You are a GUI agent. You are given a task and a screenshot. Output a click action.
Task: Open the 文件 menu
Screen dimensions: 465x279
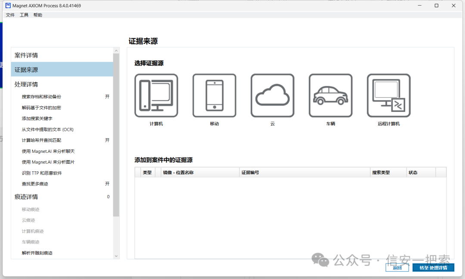pos(10,15)
